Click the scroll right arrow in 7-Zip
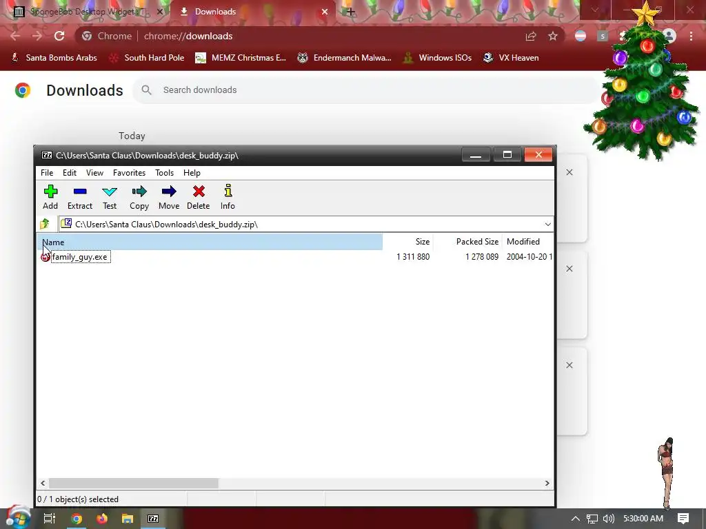This screenshot has height=529, width=706. coord(547,483)
